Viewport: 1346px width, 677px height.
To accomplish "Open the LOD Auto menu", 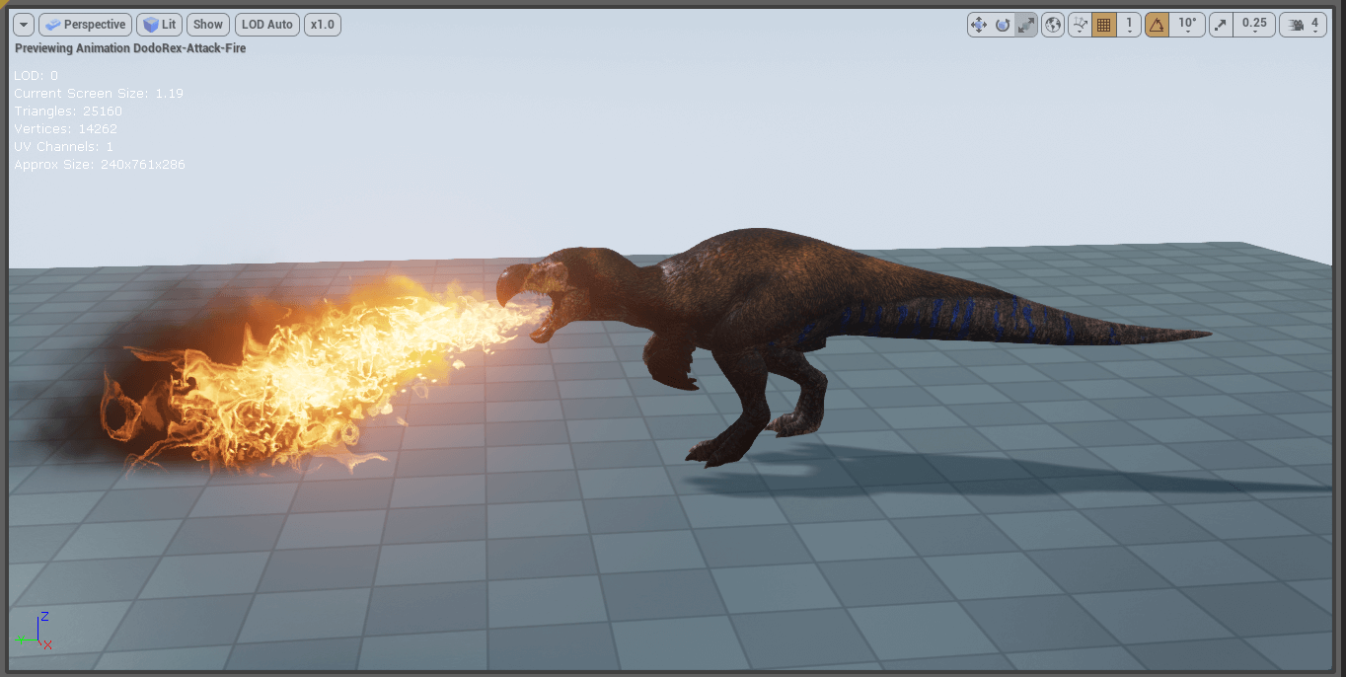I will [x=267, y=25].
